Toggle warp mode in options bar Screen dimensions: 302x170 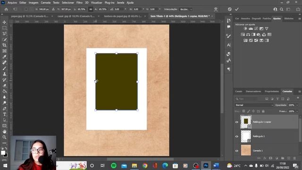pos(216,9)
